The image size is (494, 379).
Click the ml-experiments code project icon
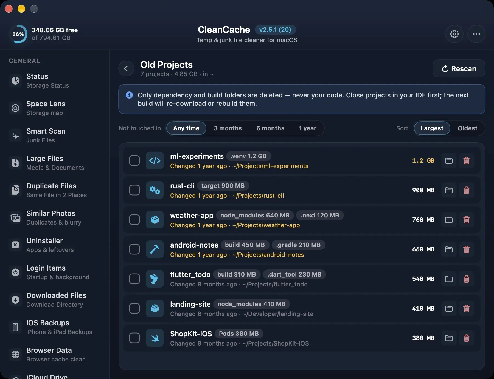tap(155, 160)
